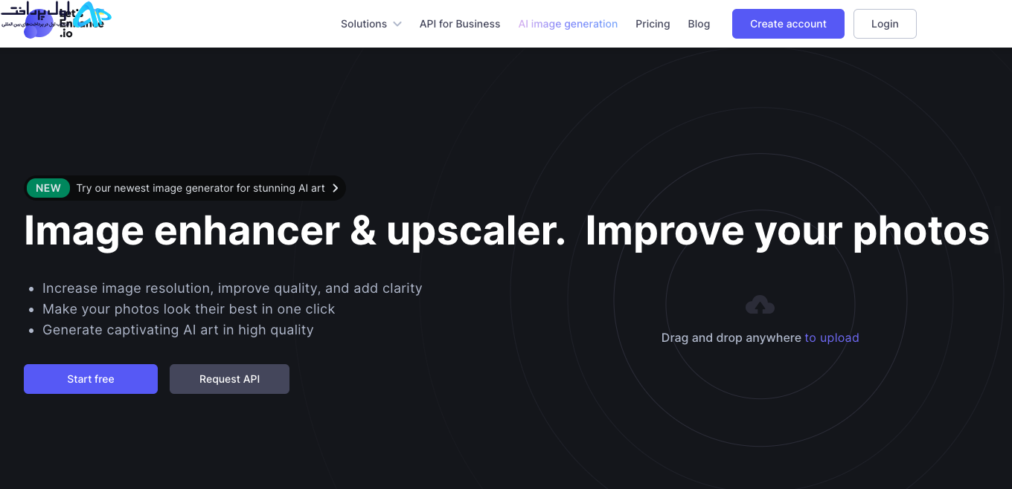Click the Request API button
This screenshot has width=1012, height=489.
coord(229,379)
